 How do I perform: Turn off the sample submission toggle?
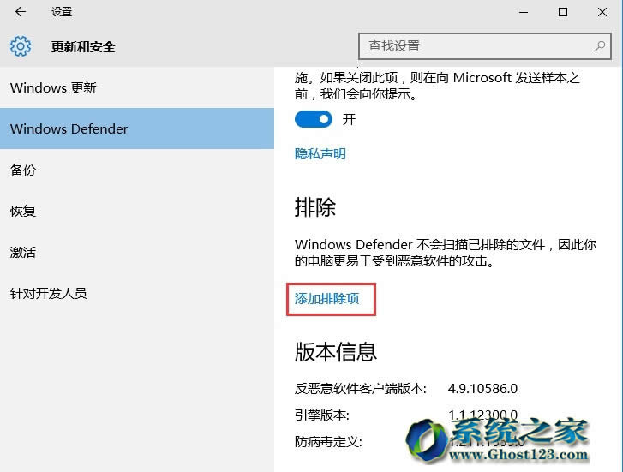click(313, 119)
